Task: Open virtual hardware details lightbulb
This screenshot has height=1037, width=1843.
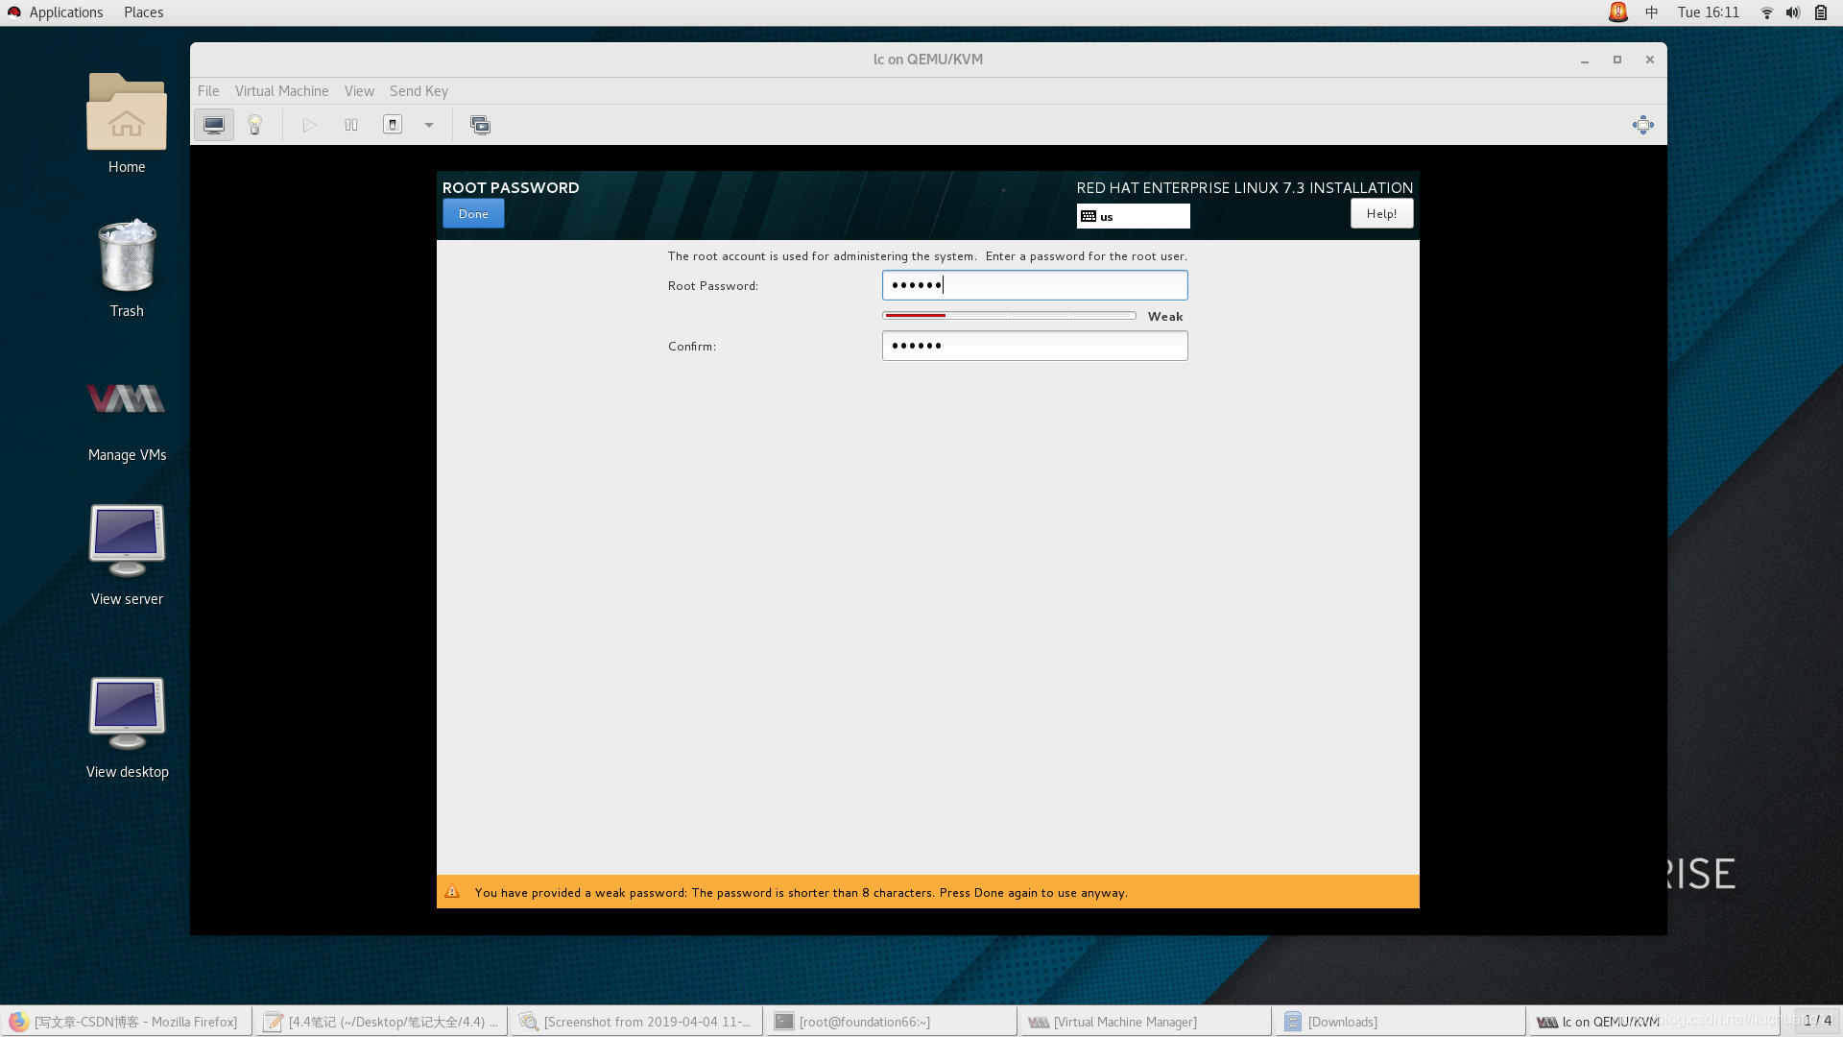Action: [x=255, y=125]
